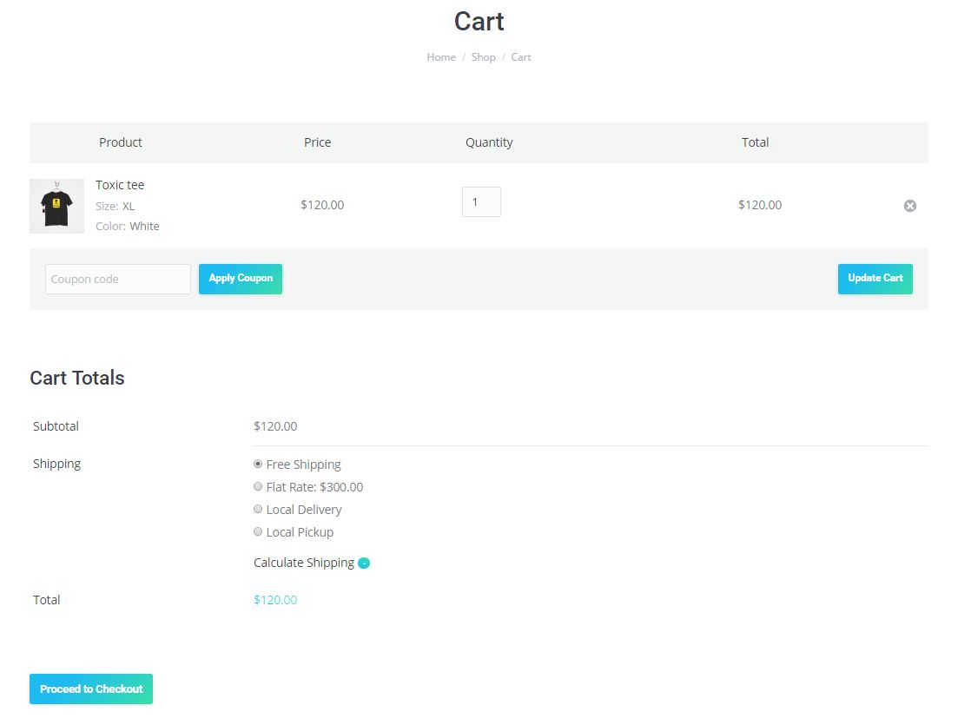Viewport: 971px width, 725px height.
Task: Remove Toxic tee from cart
Action: 909,206
